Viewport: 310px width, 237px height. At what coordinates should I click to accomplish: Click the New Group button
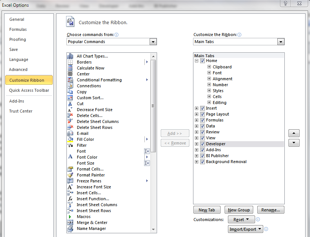click(239, 210)
